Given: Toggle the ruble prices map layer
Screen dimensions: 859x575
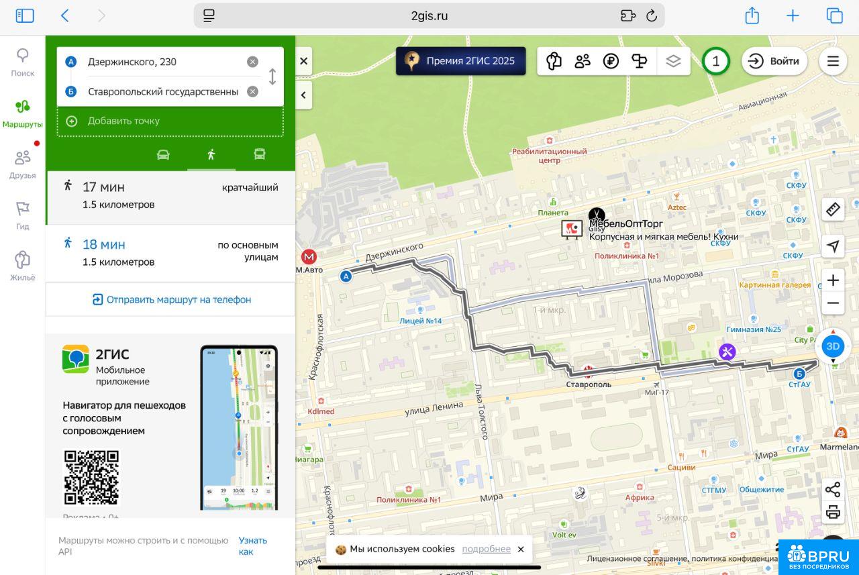Looking at the screenshot, I should point(611,61).
